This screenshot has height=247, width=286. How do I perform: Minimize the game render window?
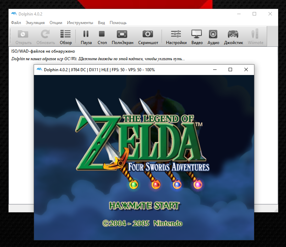(215, 69)
